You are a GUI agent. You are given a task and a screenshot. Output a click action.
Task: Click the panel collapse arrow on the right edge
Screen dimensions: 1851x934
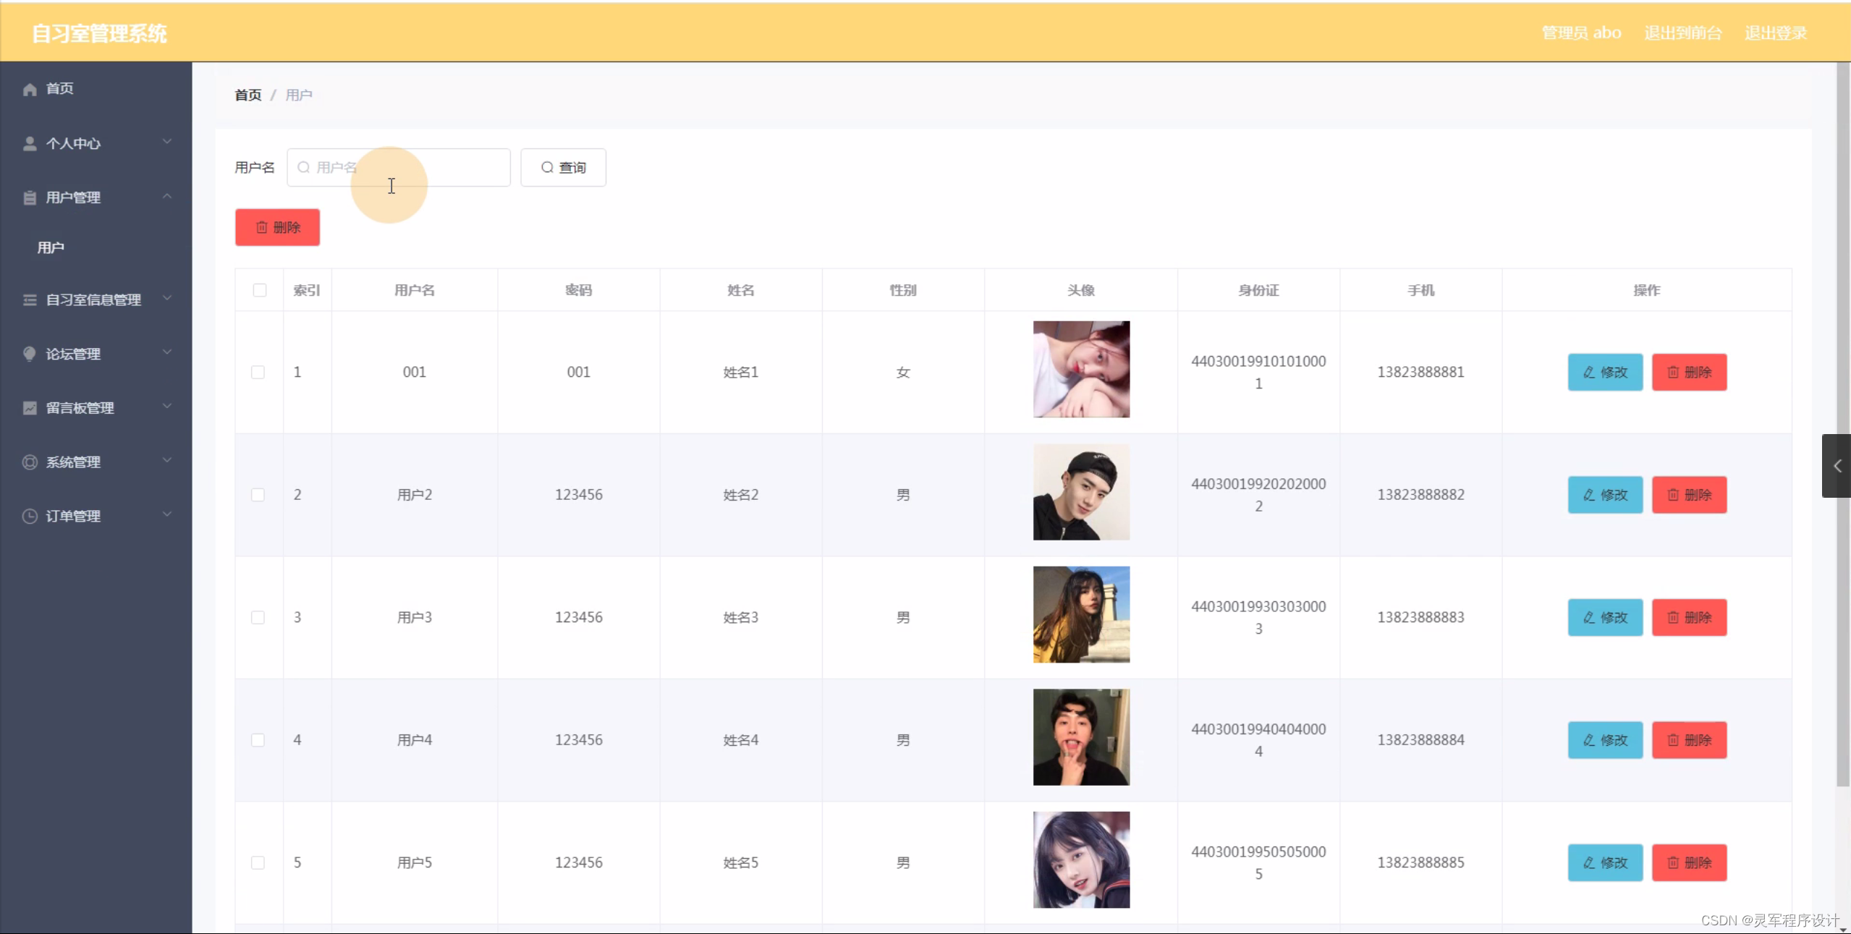point(1837,466)
